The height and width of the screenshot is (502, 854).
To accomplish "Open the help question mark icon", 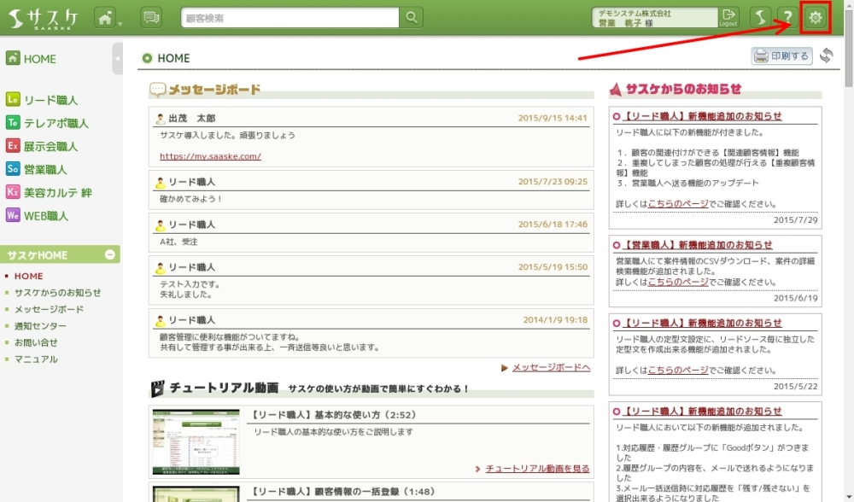I will 787,18.
